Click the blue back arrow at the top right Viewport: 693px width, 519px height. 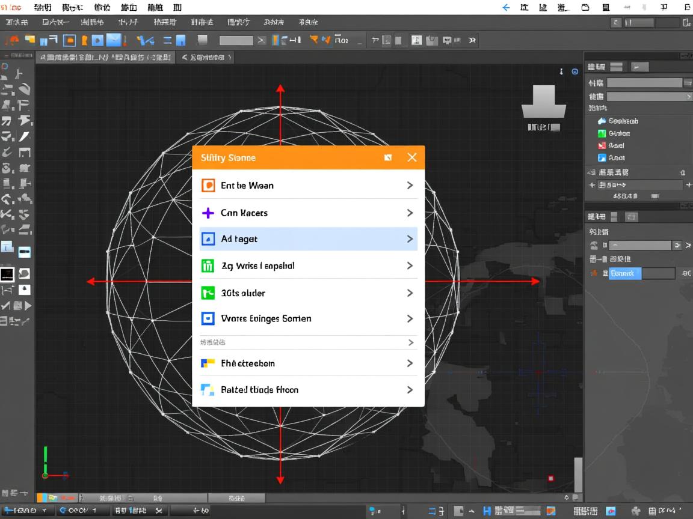click(x=505, y=8)
